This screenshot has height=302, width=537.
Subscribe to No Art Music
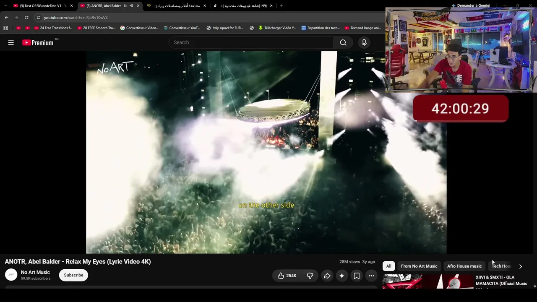[73, 275]
